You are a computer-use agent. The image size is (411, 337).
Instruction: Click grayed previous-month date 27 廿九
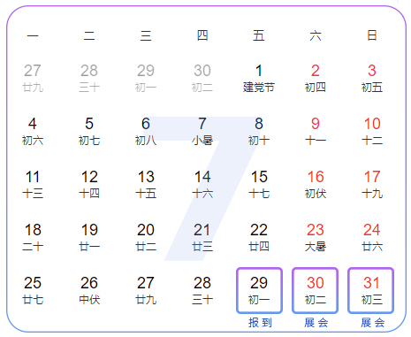33,79
